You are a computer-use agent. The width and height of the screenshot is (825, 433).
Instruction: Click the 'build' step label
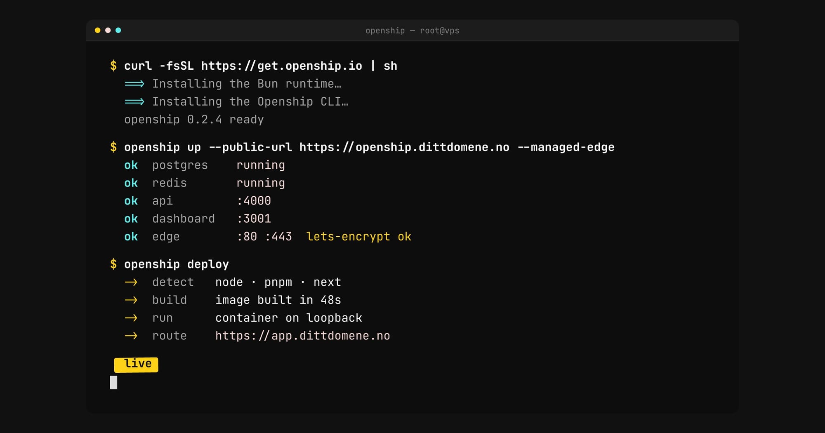170,300
